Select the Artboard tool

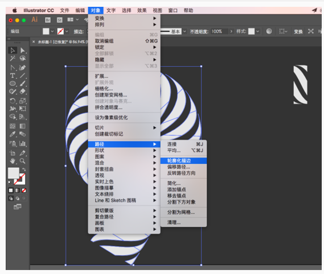(x=13, y=153)
